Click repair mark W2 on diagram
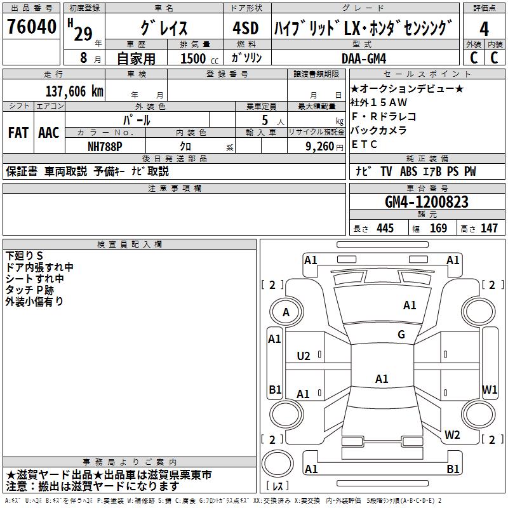The height and width of the screenshot is (508, 508). pos(452,434)
